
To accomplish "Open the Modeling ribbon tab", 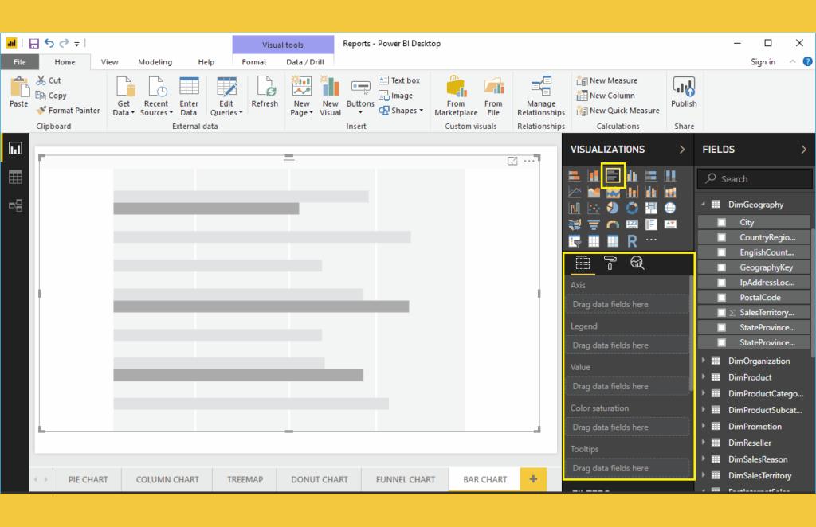I will click(x=155, y=62).
